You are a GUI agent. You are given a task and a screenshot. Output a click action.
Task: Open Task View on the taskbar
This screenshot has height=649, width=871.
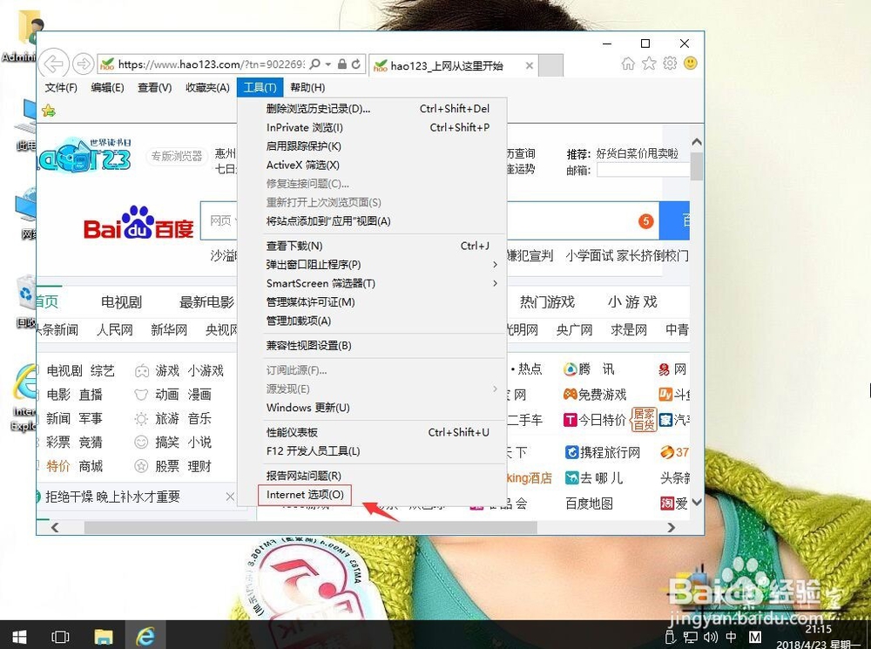click(x=60, y=636)
